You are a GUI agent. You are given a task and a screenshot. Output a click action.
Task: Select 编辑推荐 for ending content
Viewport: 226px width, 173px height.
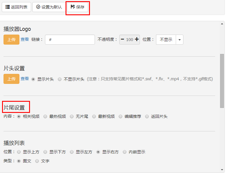pyautogui.click(x=120, y=116)
